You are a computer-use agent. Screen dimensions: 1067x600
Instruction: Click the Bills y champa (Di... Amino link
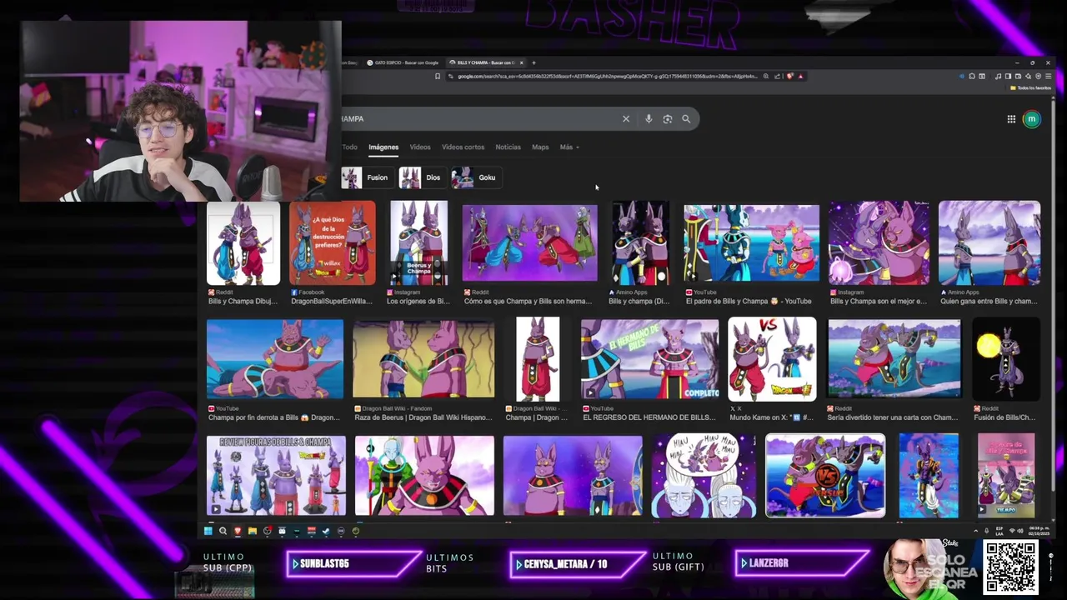click(639, 302)
